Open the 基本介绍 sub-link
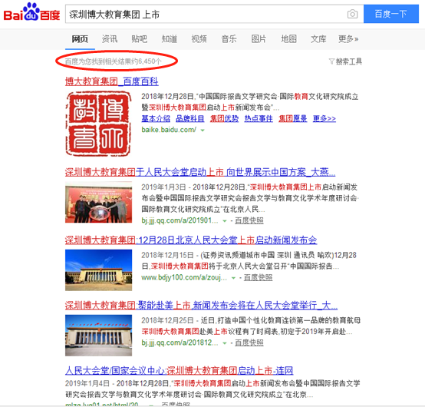The image size is (425, 407). click(x=156, y=118)
